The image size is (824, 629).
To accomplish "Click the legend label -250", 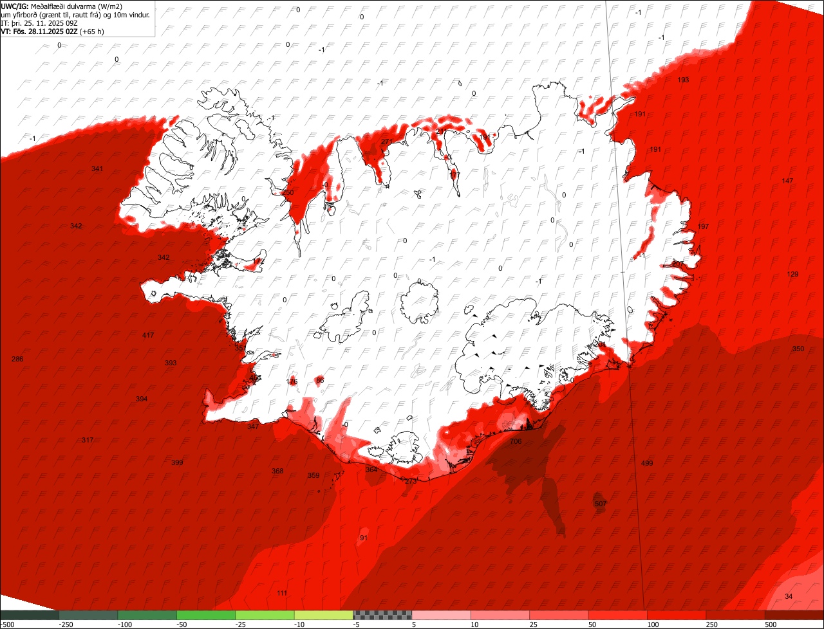I will (65, 624).
